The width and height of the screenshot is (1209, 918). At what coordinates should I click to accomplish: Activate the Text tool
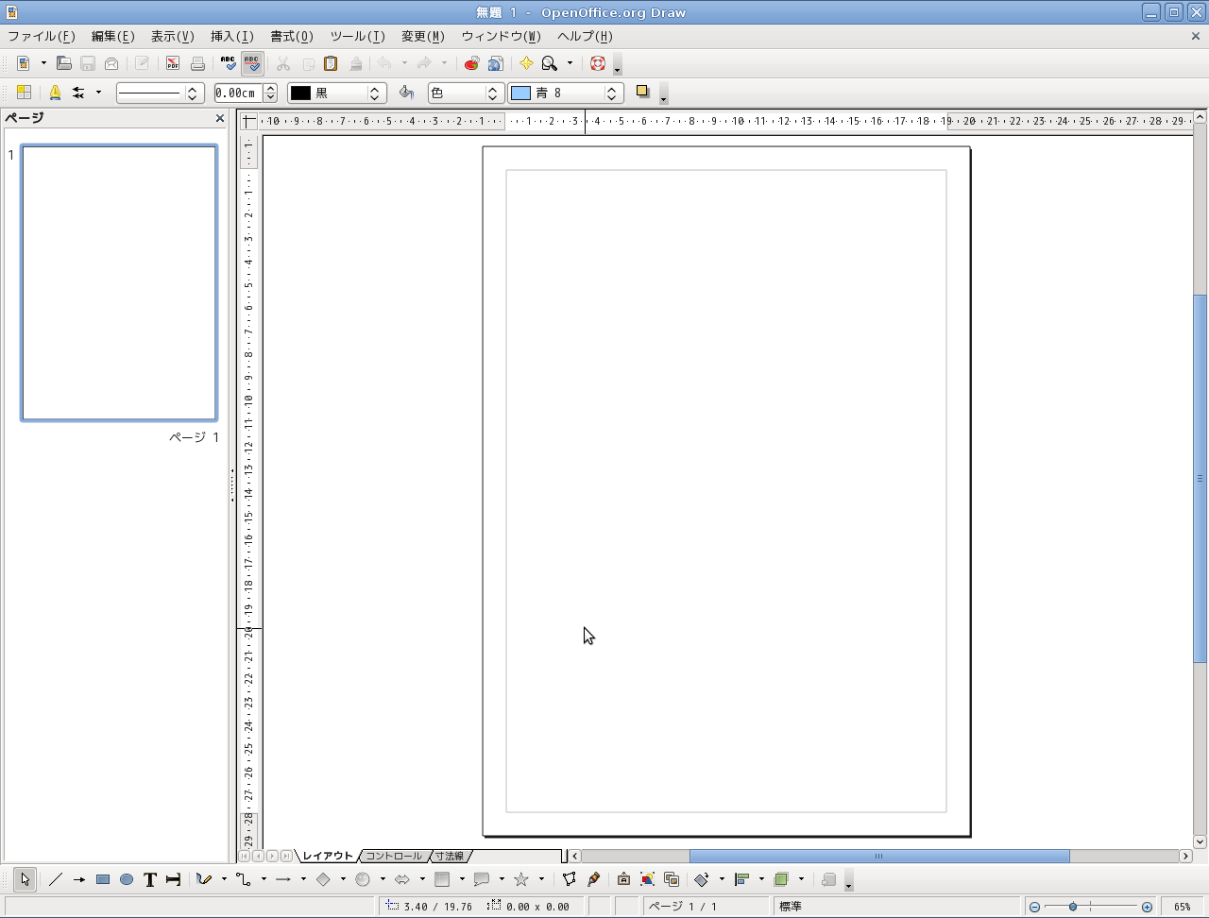[149, 879]
